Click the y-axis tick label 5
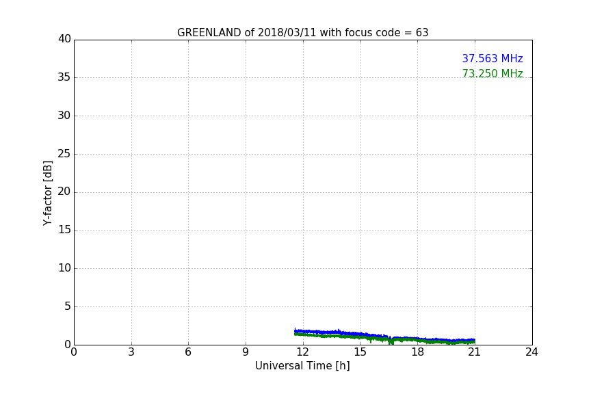The height and width of the screenshot is (394, 591). pyautogui.click(x=68, y=306)
